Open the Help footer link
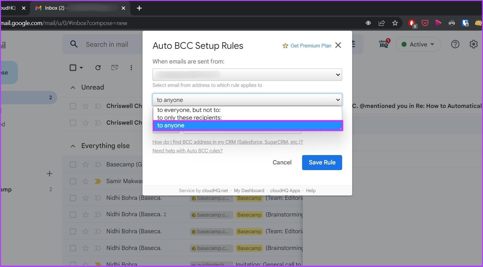Image resolution: width=483 pixels, height=267 pixels. tap(311, 190)
